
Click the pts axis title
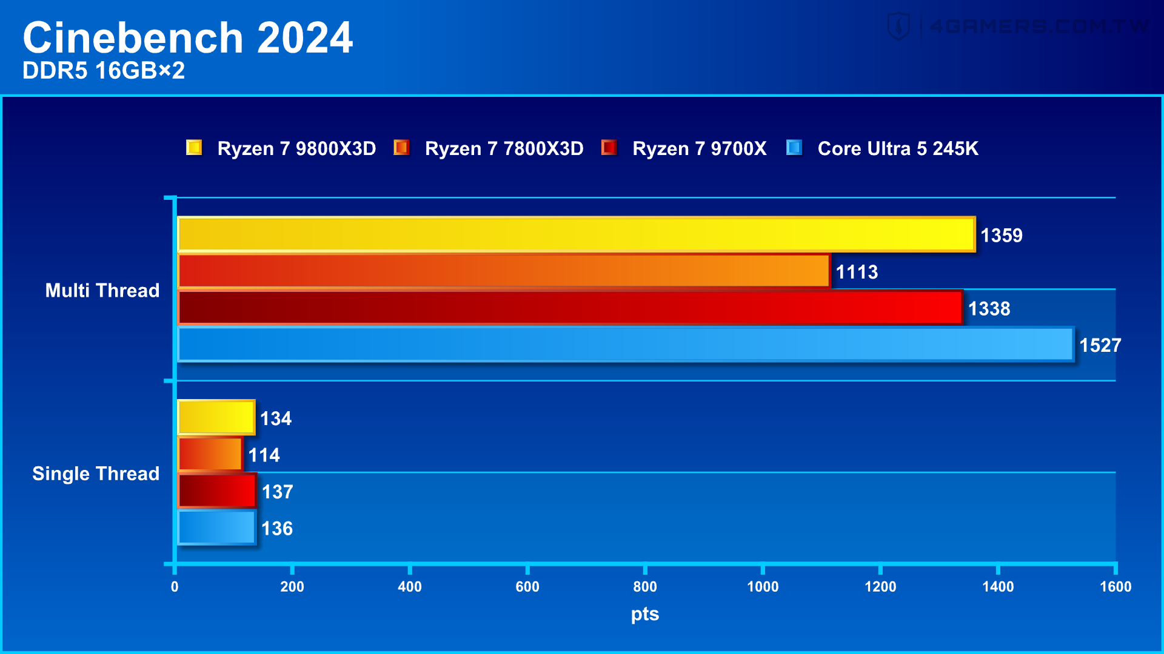pos(645,615)
